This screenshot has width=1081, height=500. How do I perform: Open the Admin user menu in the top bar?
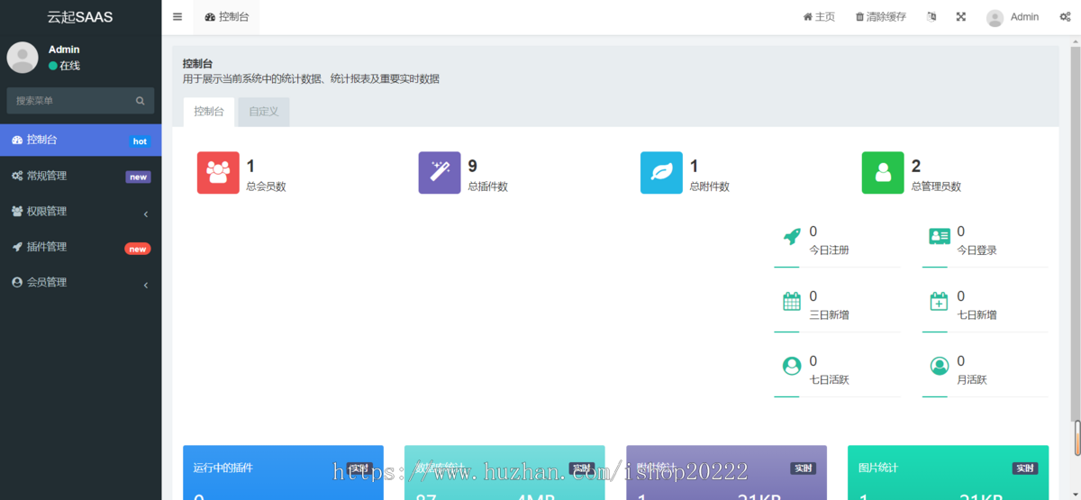tap(1013, 17)
